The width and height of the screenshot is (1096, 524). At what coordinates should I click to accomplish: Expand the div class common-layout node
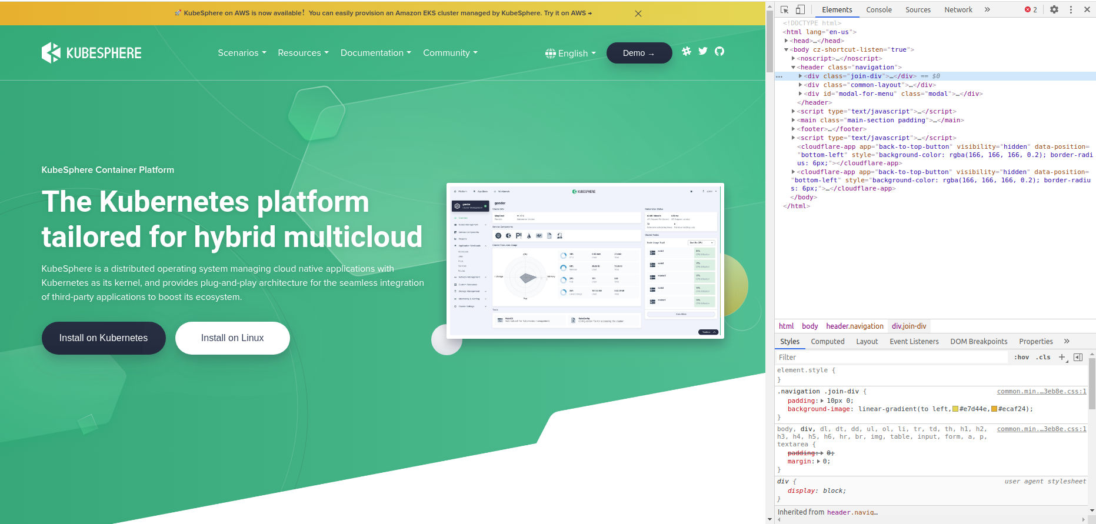tap(801, 85)
